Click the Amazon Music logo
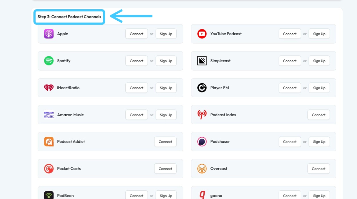 coord(49,115)
